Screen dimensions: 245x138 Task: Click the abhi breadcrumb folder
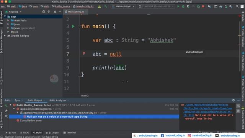[45, 7]
